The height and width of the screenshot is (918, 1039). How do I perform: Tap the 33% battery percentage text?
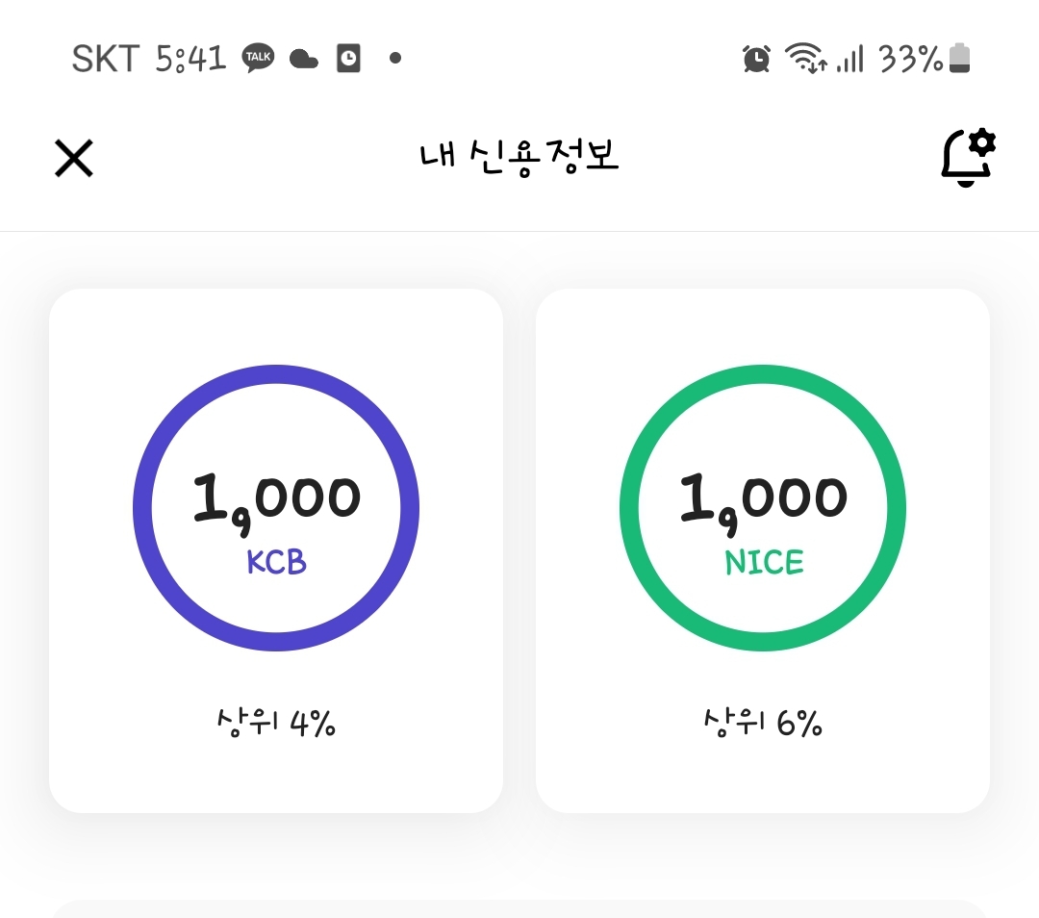(910, 60)
